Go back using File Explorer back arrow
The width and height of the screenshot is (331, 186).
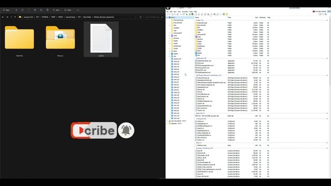tap(3, 17)
